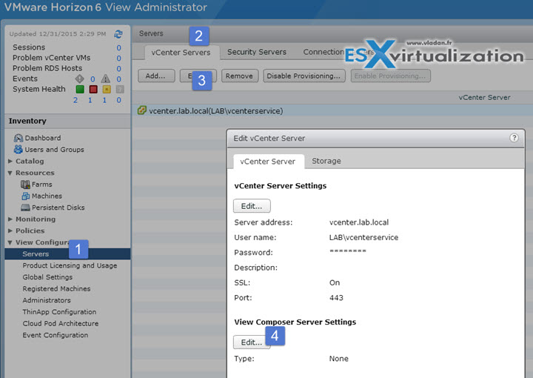Click the refresh icon beside Updated timestamp
533x378 pixels.
[x=118, y=34]
